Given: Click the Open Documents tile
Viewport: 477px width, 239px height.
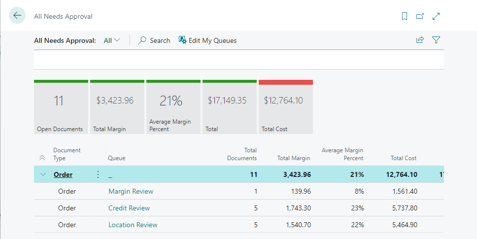Looking at the screenshot, I should (61, 107).
